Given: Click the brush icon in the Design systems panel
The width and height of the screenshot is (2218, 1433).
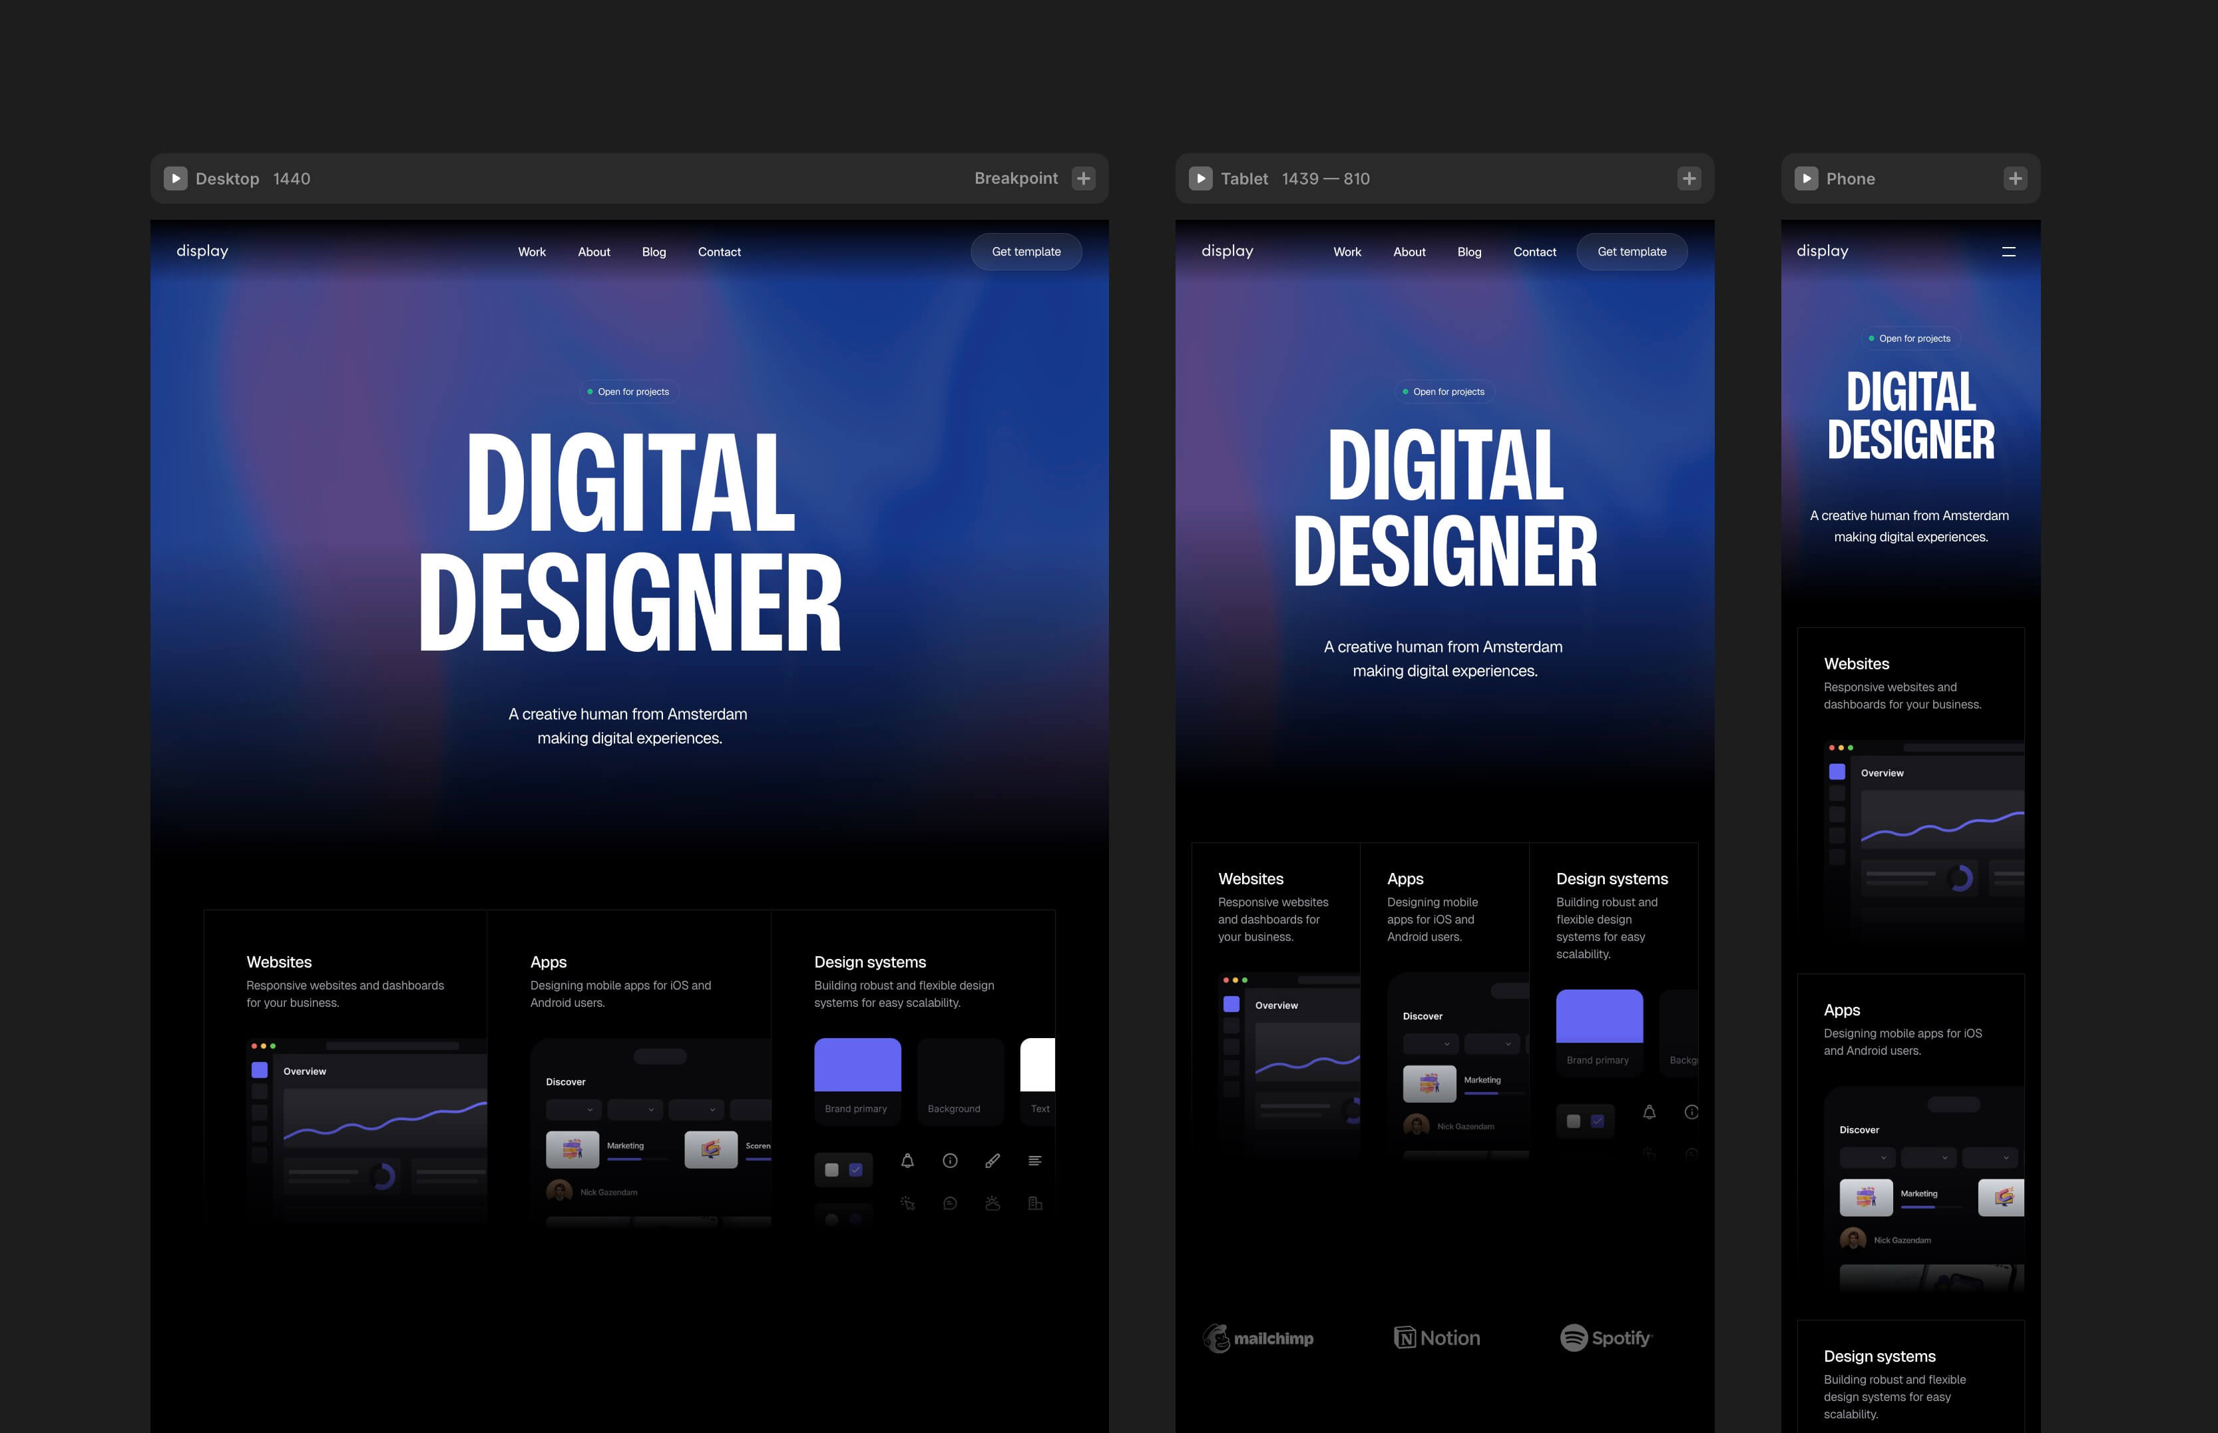Looking at the screenshot, I should pyautogui.click(x=993, y=1161).
